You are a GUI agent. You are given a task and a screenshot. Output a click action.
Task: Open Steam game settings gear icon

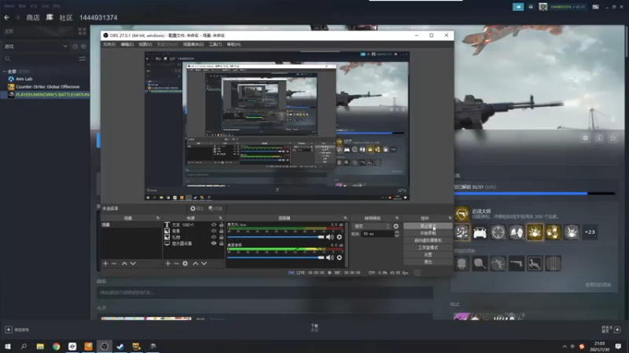[585, 138]
